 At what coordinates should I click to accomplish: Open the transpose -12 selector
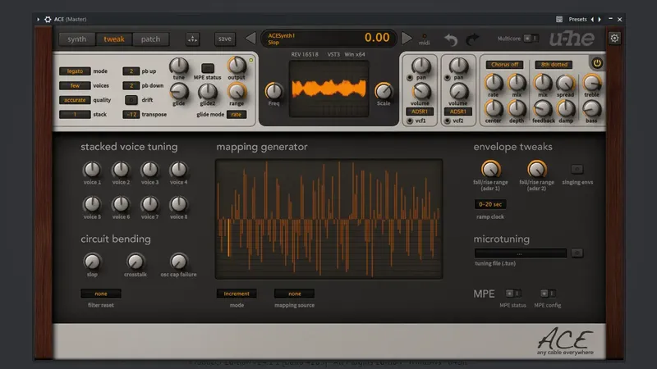pyautogui.click(x=131, y=114)
